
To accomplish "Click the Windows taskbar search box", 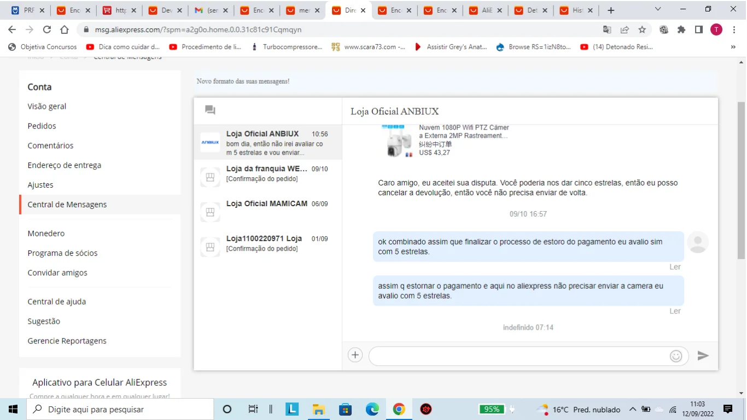I will (x=120, y=409).
